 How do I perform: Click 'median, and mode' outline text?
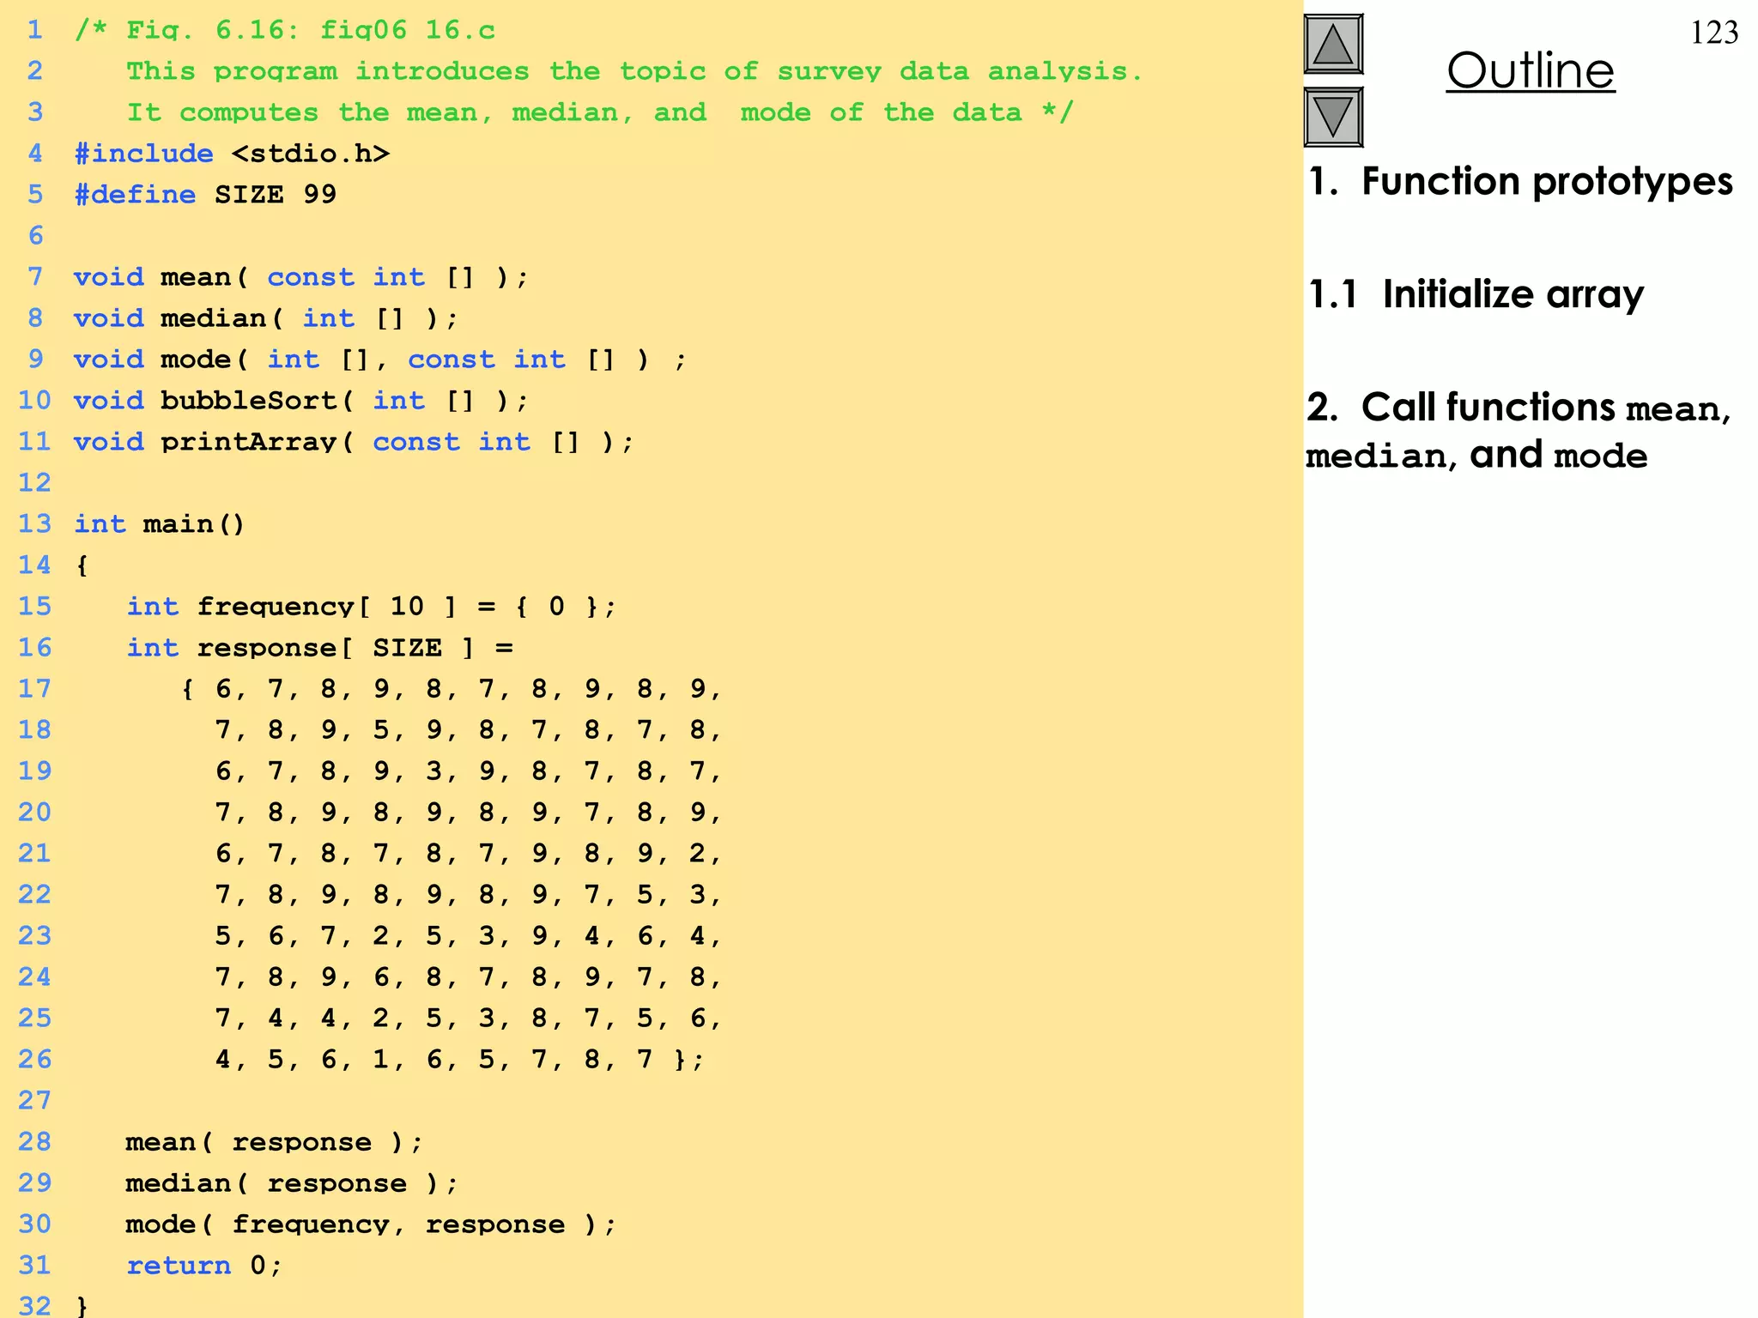(x=1476, y=456)
